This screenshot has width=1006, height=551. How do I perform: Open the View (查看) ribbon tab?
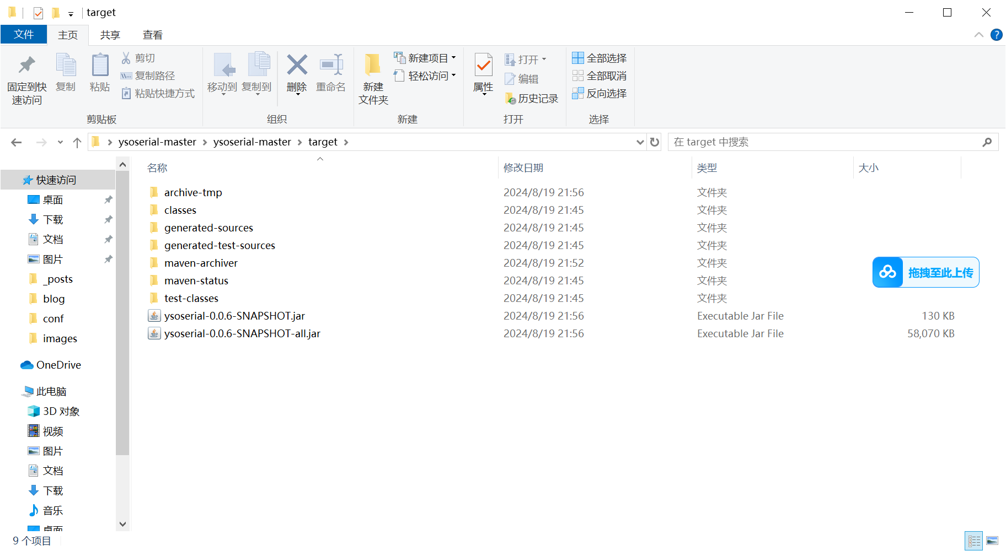point(153,35)
